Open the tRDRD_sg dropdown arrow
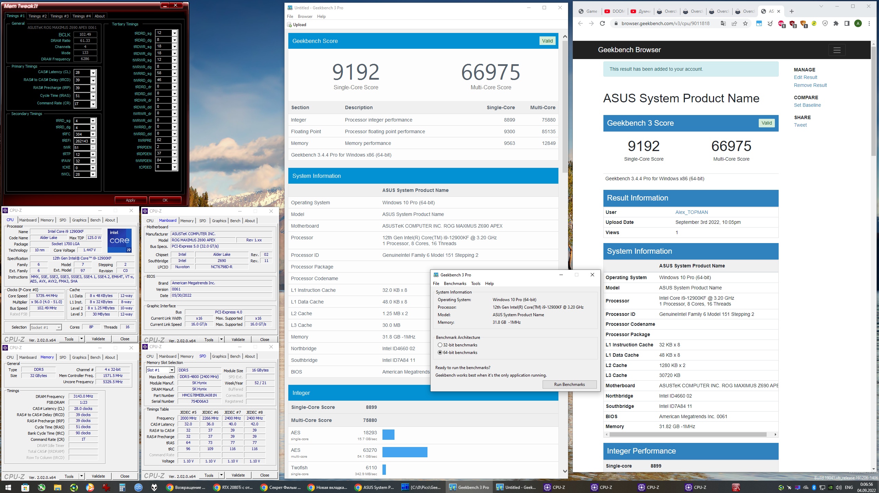This screenshot has height=493, width=879. tap(175, 33)
